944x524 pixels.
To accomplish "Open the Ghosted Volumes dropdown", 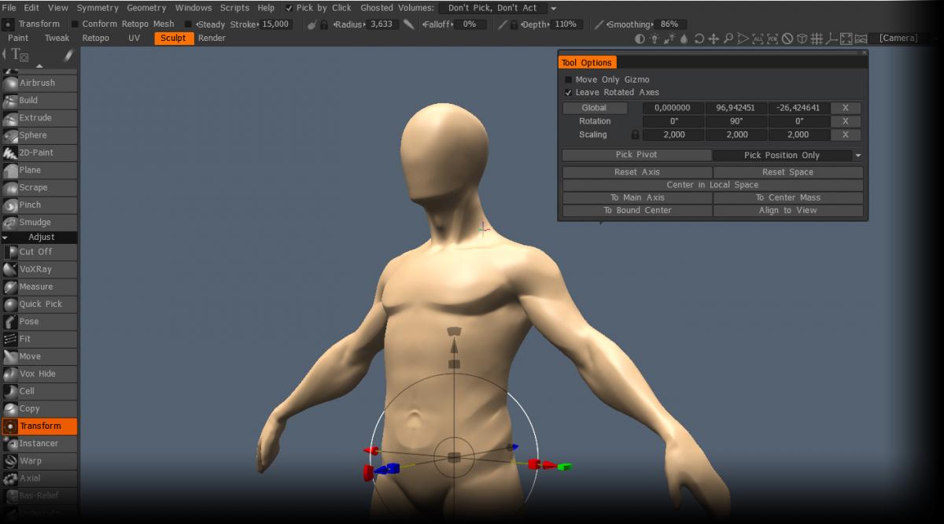I will pos(499,8).
